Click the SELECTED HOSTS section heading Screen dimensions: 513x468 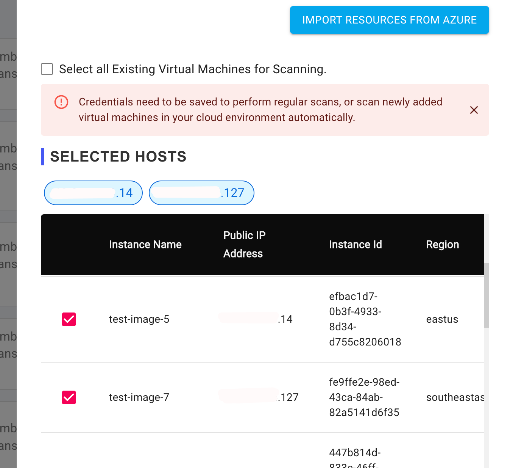[118, 156]
